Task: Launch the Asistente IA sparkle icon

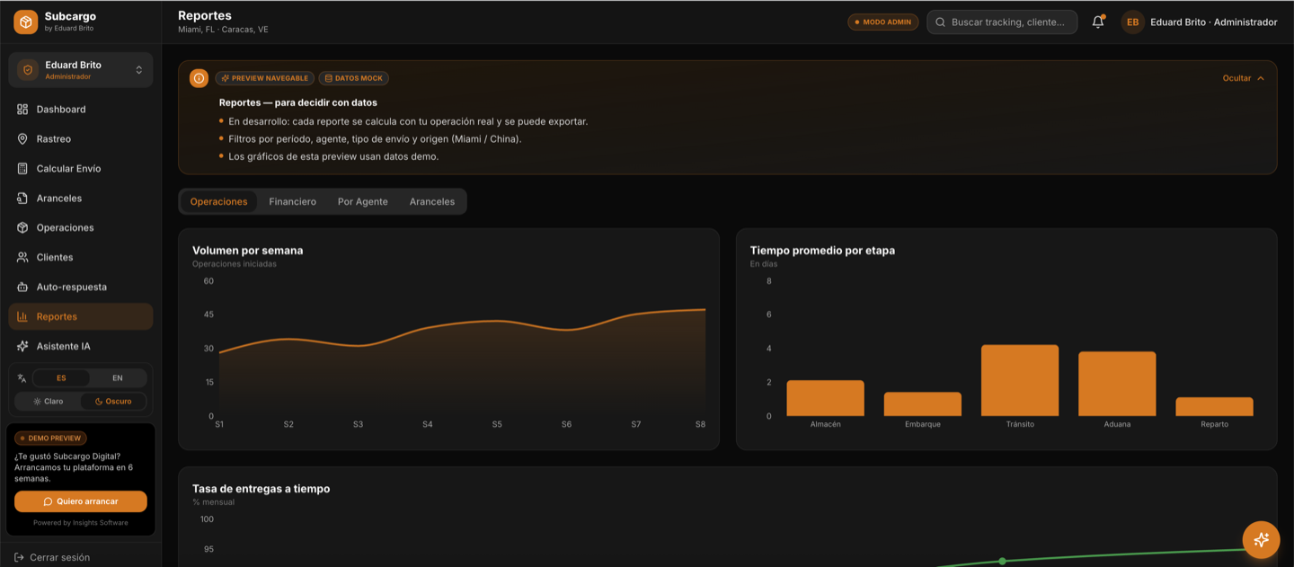Action: (x=22, y=347)
